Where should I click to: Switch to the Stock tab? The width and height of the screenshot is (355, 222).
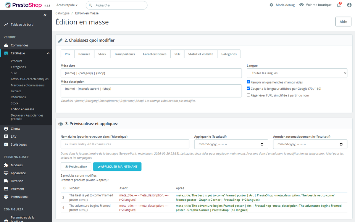[102, 54]
